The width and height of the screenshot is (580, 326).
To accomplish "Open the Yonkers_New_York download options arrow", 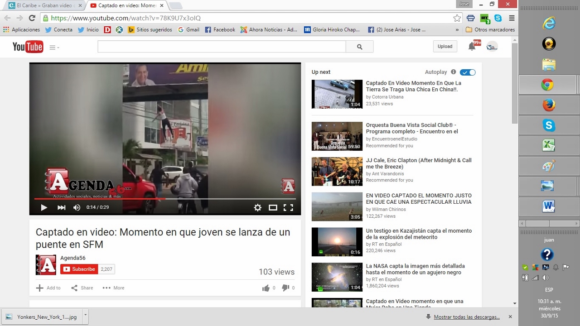I will point(85,316).
